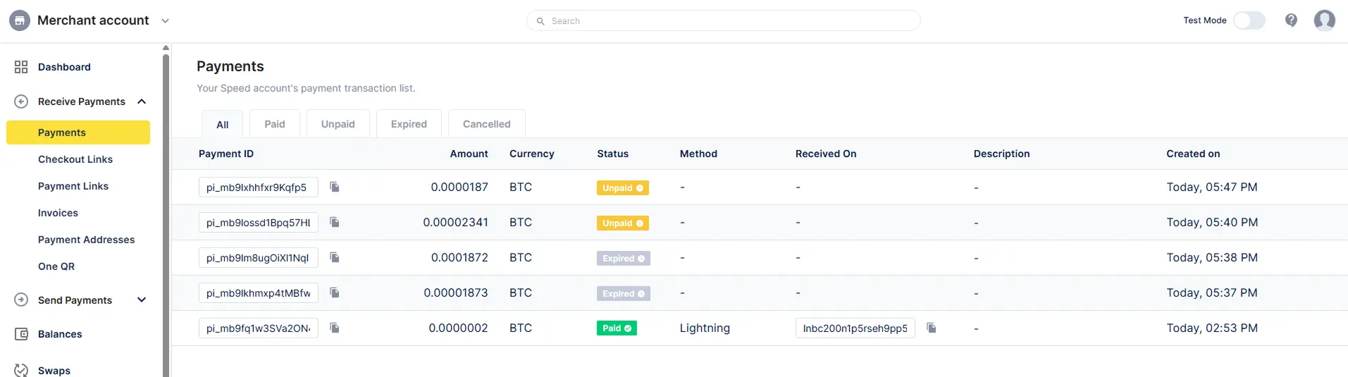Copy payment ID pi_mb9fq1w3SVa2ON
The width and height of the screenshot is (1348, 377).
click(x=335, y=328)
